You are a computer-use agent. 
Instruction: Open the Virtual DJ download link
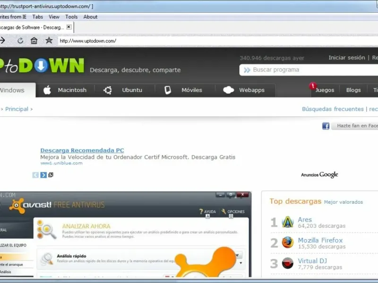(312, 261)
